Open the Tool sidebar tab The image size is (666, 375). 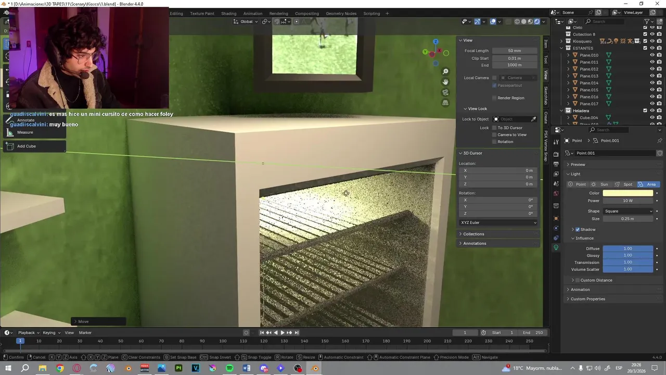coord(546,59)
